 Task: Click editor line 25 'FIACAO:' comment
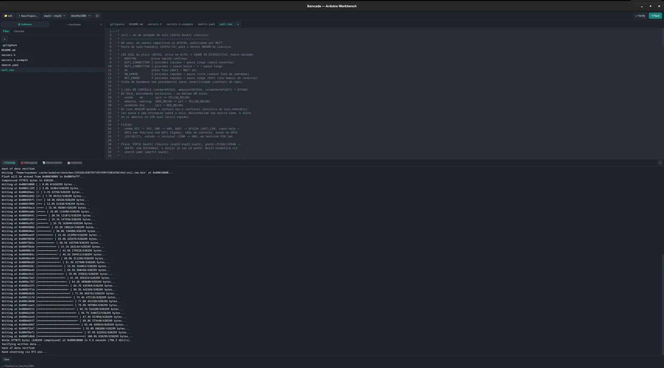click(127, 125)
